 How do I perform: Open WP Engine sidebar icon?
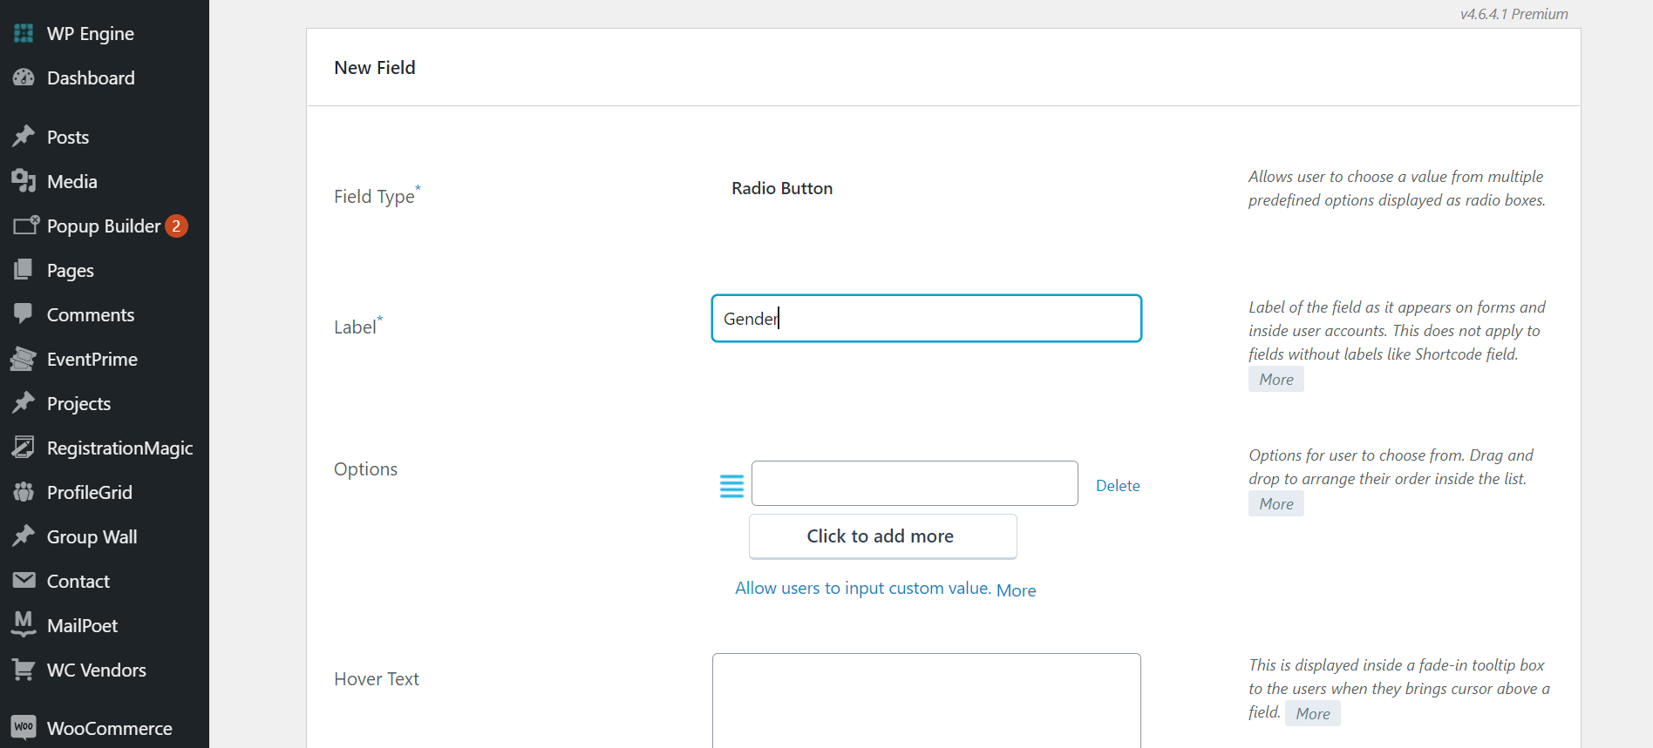point(24,33)
